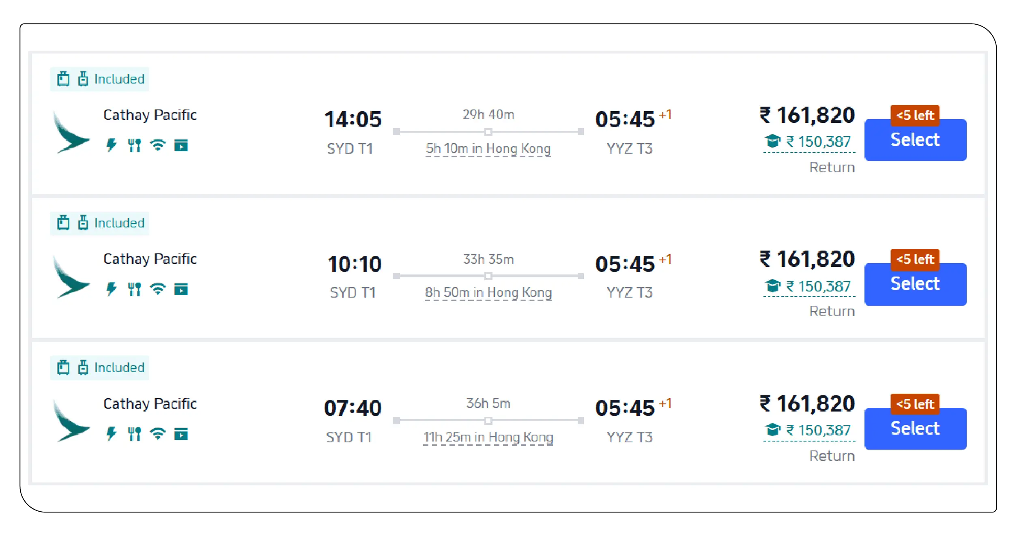1017x536 pixels.
Task: Open 5h 10m in Hong Kong layover details
Action: 488,149
